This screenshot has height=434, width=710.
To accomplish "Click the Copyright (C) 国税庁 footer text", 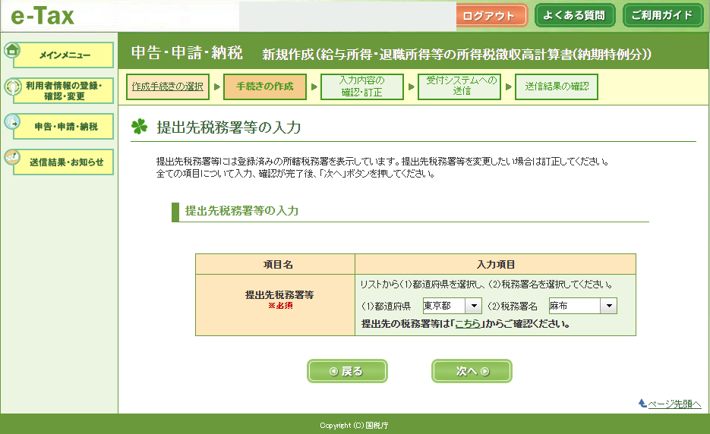I will (x=354, y=426).
